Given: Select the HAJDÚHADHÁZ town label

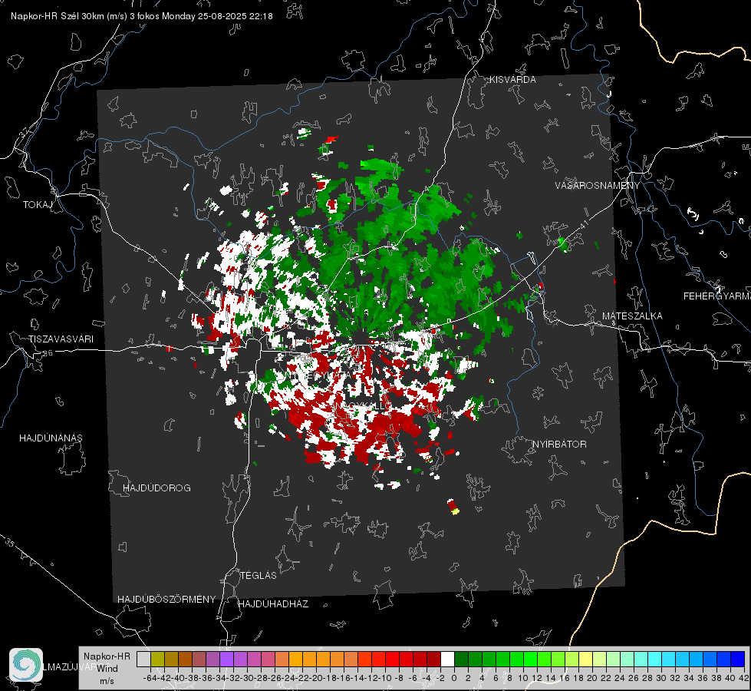Looking at the screenshot, I should pyautogui.click(x=273, y=604).
